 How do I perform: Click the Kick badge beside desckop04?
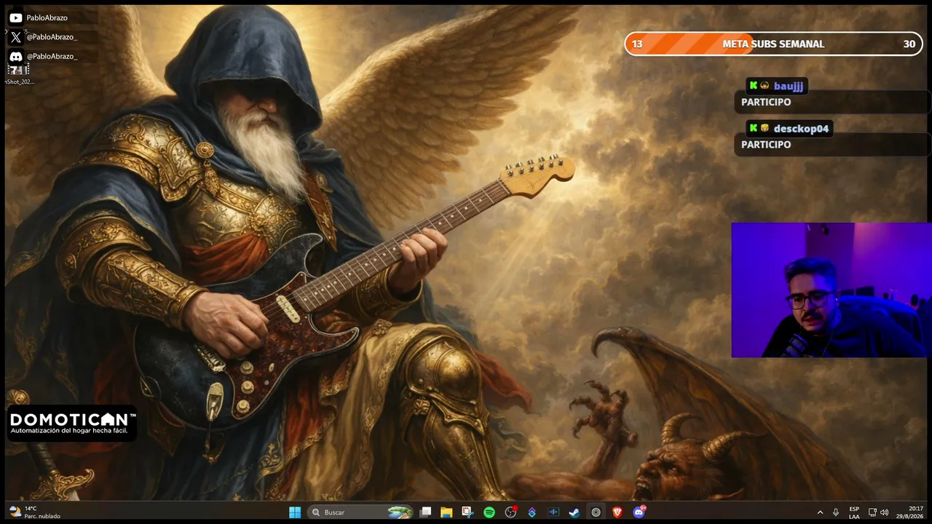[753, 128]
